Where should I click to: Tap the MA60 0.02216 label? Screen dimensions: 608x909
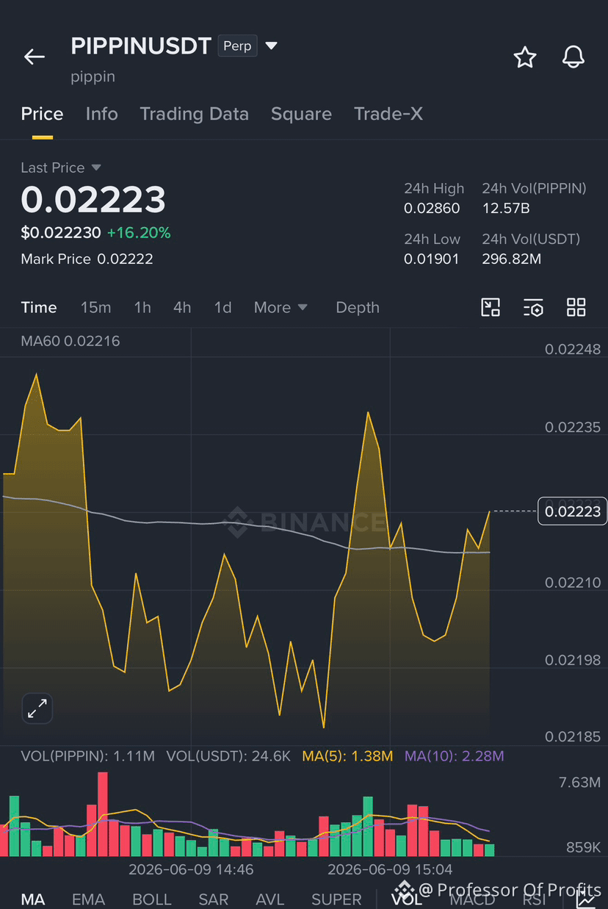(x=70, y=341)
